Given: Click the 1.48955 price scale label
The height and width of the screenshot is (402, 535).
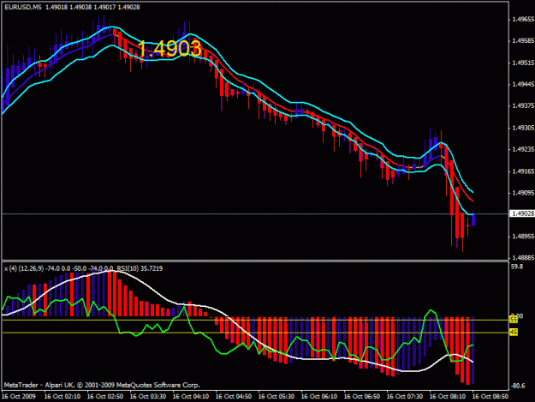Looking at the screenshot, I should click(x=523, y=237).
